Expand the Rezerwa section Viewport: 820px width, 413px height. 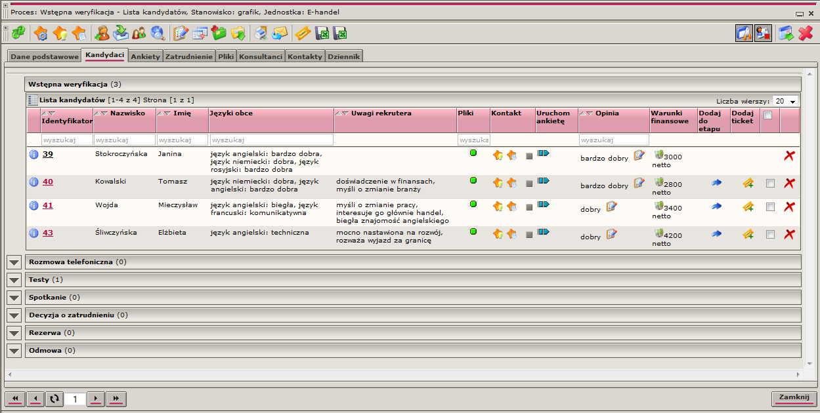coord(14,333)
